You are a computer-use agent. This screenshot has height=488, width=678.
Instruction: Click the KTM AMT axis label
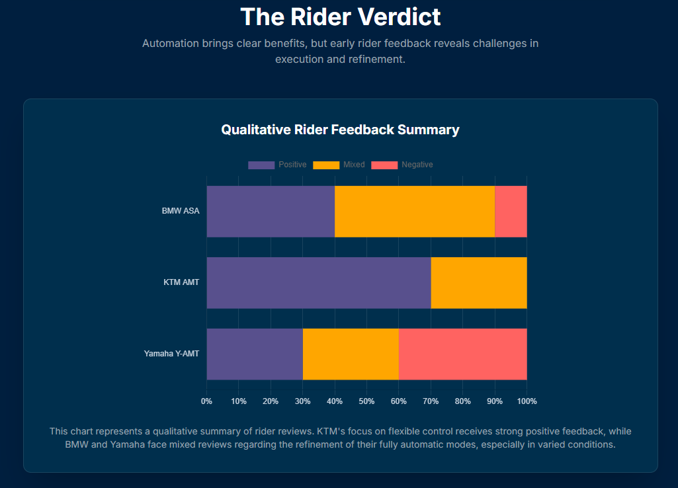(181, 283)
